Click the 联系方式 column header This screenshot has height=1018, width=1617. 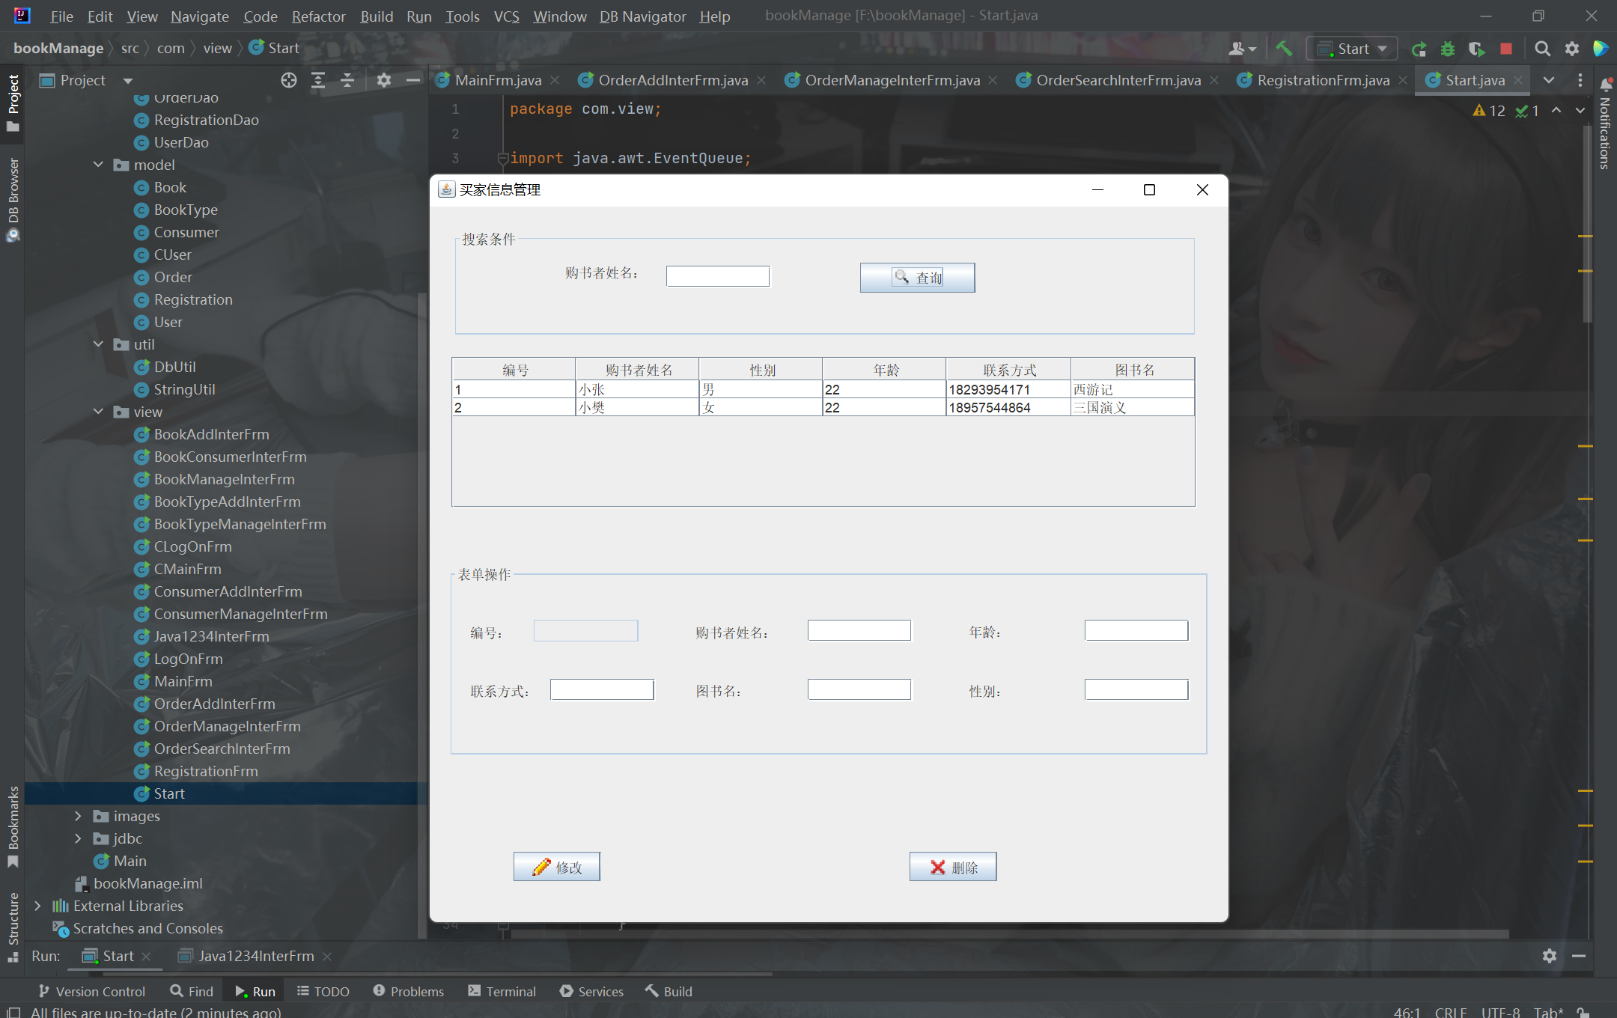click(x=1008, y=370)
